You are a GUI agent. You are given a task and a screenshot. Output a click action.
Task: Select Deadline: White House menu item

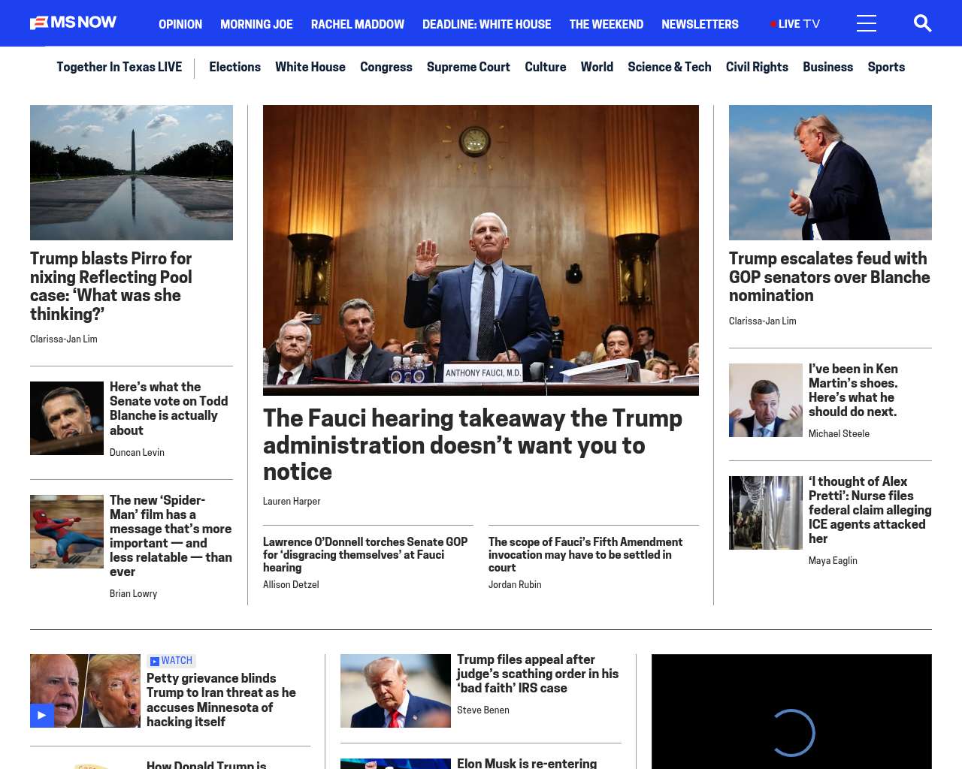coord(486,24)
